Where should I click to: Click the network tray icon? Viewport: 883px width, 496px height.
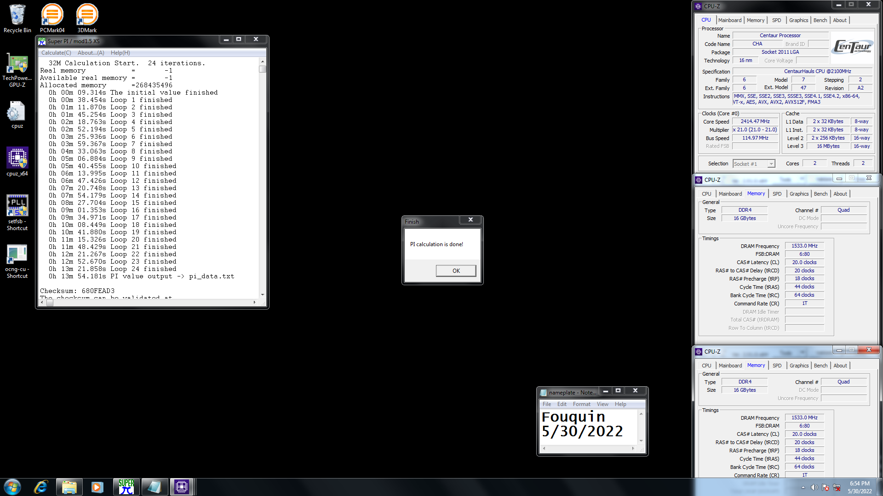click(x=837, y=487)
